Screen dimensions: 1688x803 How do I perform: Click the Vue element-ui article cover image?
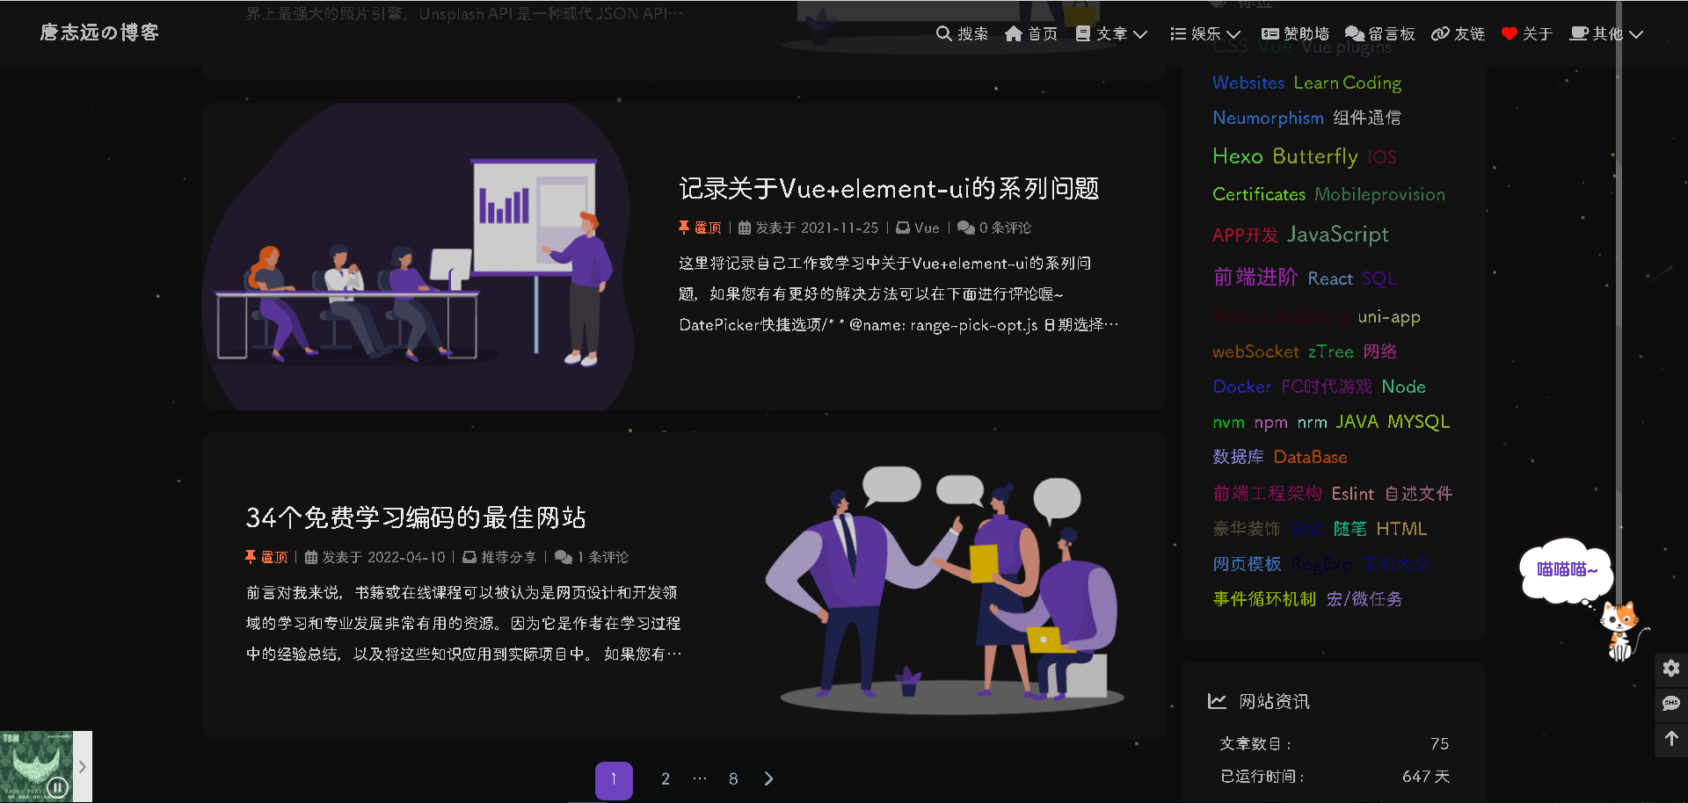tap(418, 257)
